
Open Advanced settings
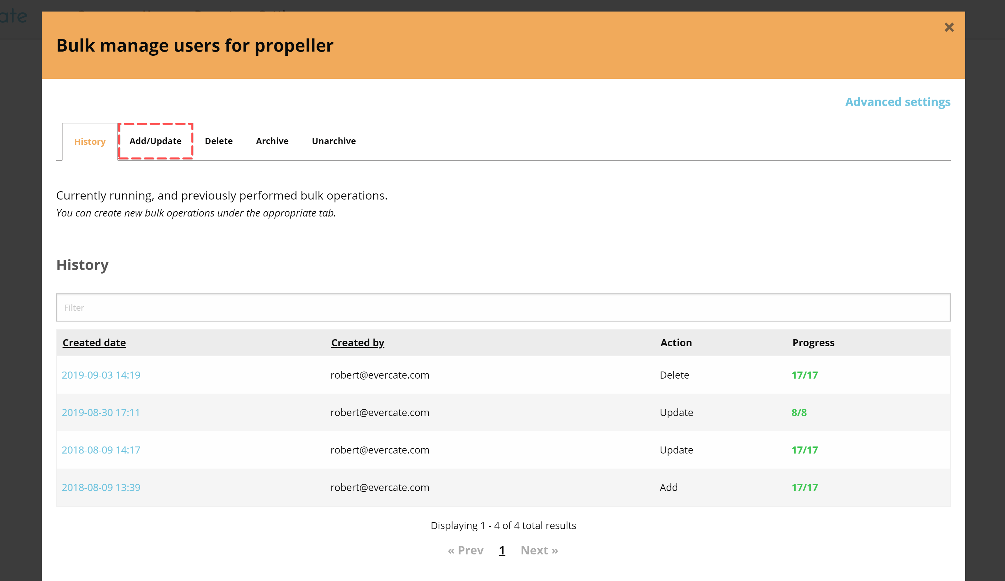(x=898, y=102)
